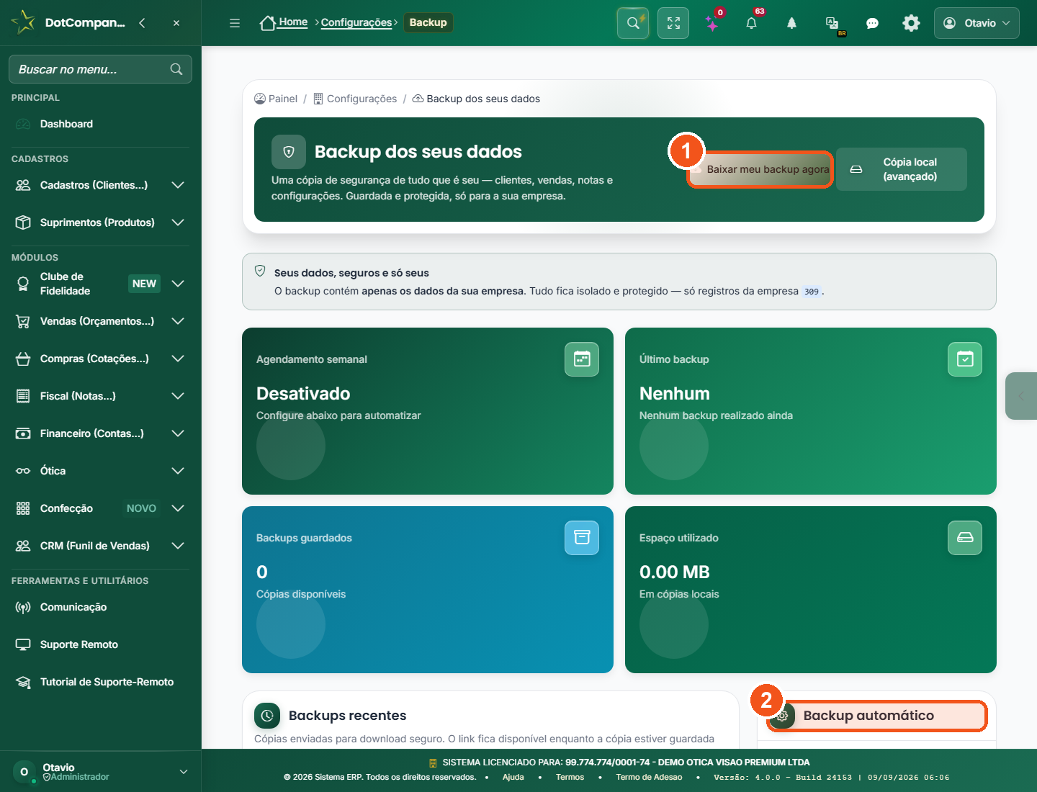1037x792 pixels.
Task: Click the Agendamento semanal calendar icon
Action: 582,359
